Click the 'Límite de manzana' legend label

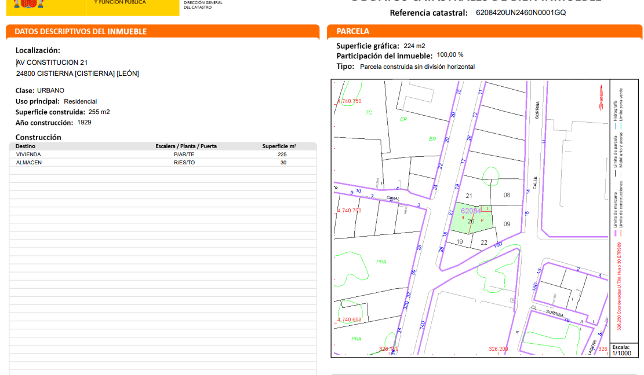click(616, 210)
